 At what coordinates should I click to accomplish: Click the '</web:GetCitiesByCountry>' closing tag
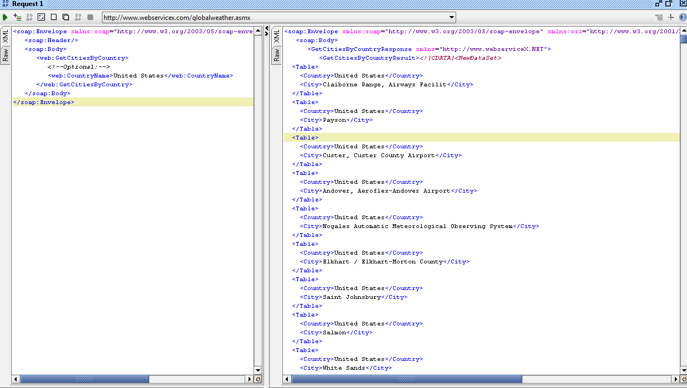(84, 85)
